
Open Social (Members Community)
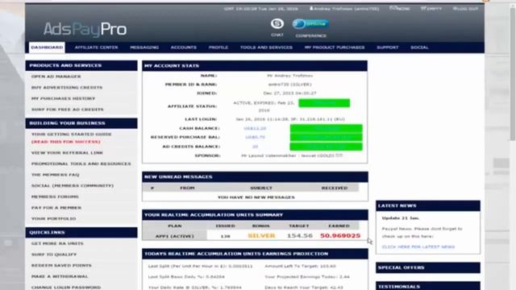[x=73, y=185]
